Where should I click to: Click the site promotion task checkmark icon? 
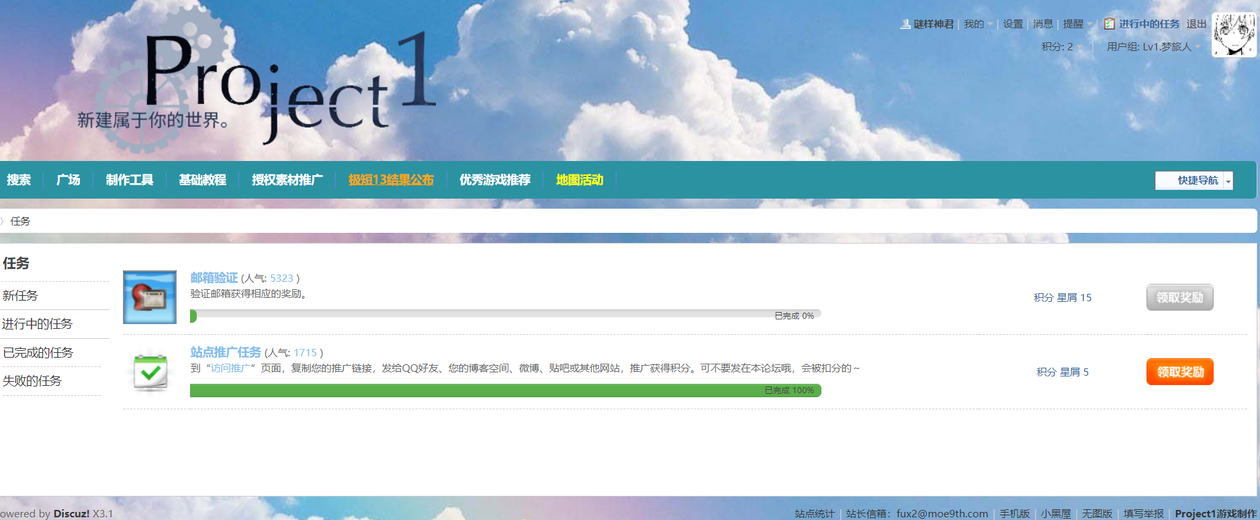150,372
